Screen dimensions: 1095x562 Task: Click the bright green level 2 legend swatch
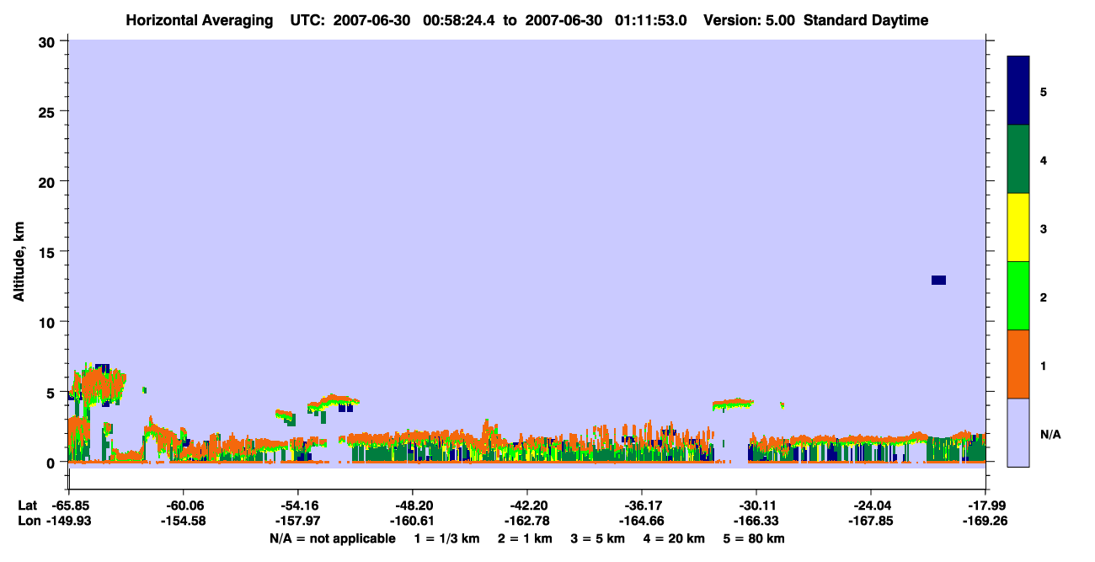click(x=1018, y=296)
